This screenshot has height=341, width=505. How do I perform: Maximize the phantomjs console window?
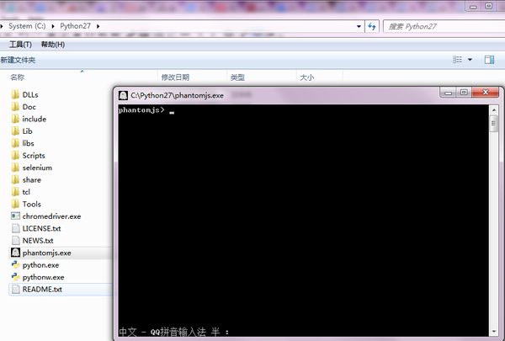tap(464, 93)
